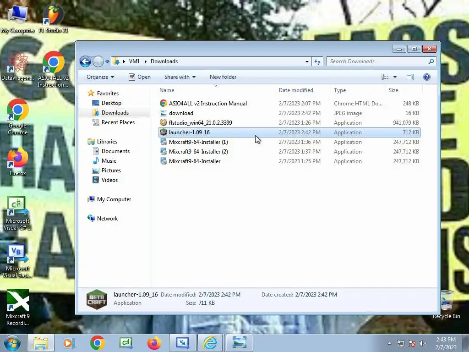This screenshot has height=352, width=469.
Task: Select Mixcraft9-64-Installer (1) file
Action: 289,142
